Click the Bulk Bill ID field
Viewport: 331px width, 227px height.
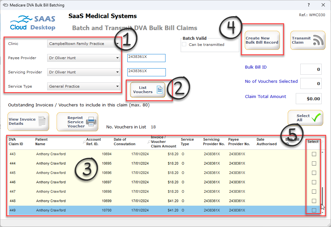[311, 69]
